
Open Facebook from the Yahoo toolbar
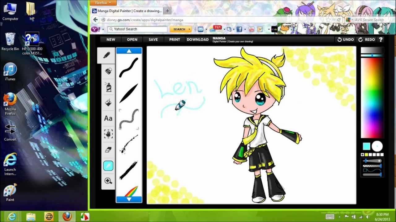tap(239, 29)
